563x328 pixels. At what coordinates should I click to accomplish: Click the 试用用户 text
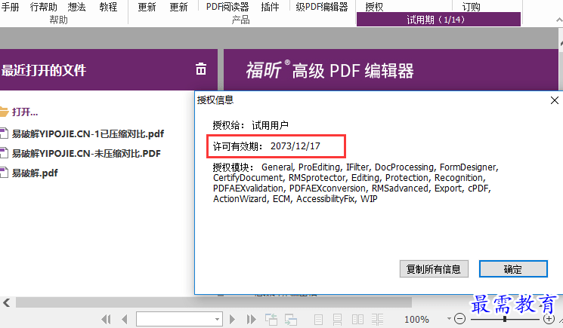pos(270,125)
